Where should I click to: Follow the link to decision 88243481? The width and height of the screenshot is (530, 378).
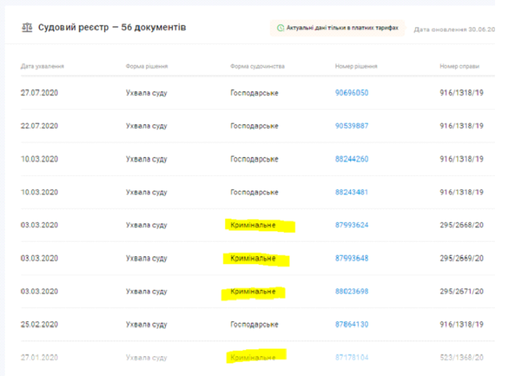pos(352,192)
